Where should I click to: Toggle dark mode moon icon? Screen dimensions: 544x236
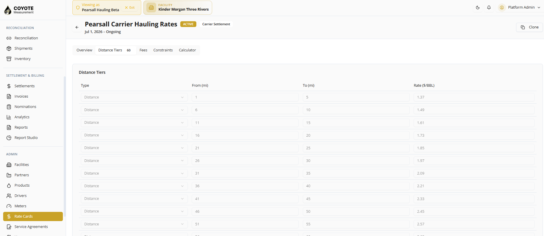click(478, 7)
